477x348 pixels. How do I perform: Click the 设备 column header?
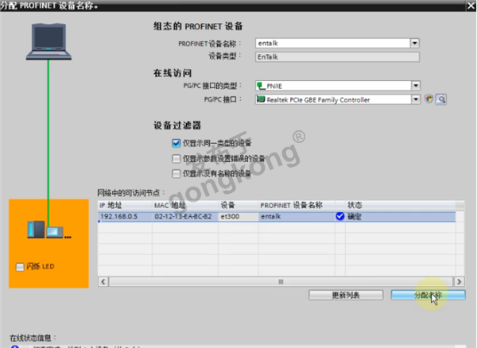click(238, 205)
